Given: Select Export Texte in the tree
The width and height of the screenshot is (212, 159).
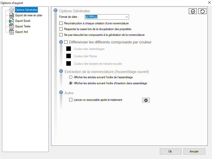Looking at the screenshot, I should pyautogui.click(x=23, y=26).
